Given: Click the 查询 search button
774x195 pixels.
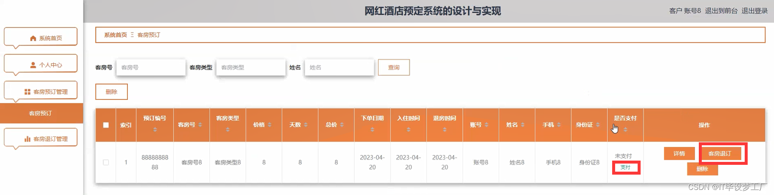Looking at the screenshot, I should (394, 67).
